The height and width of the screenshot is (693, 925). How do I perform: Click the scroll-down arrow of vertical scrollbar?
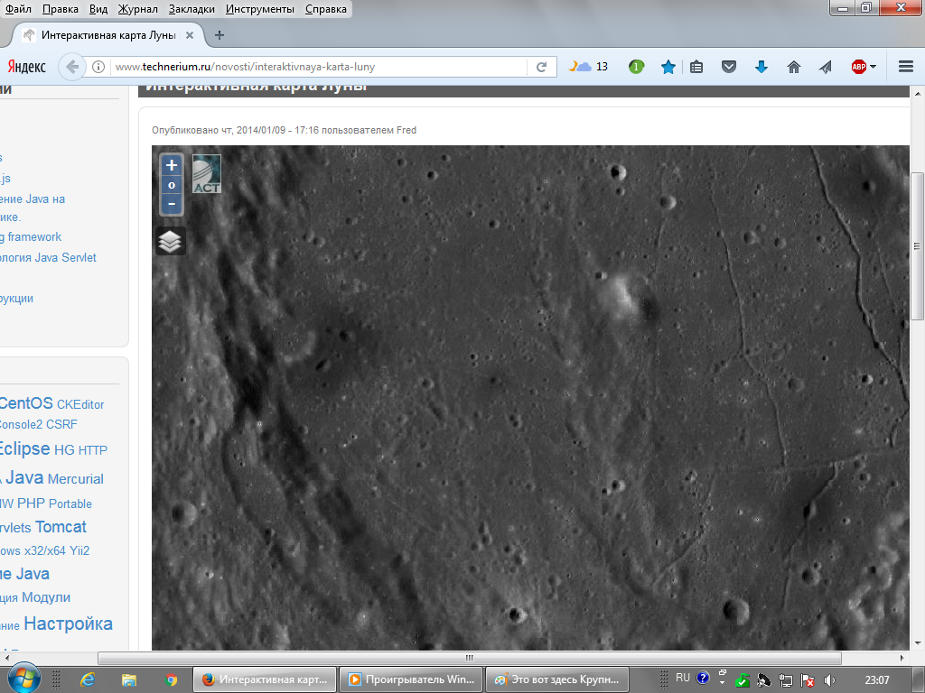click(918, 643)
